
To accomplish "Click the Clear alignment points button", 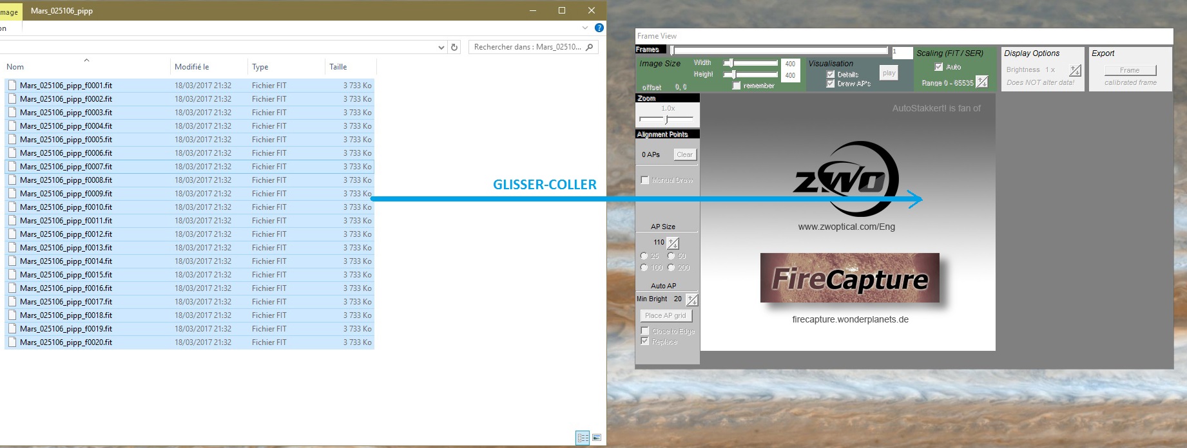I will click(x=685, y=154).
